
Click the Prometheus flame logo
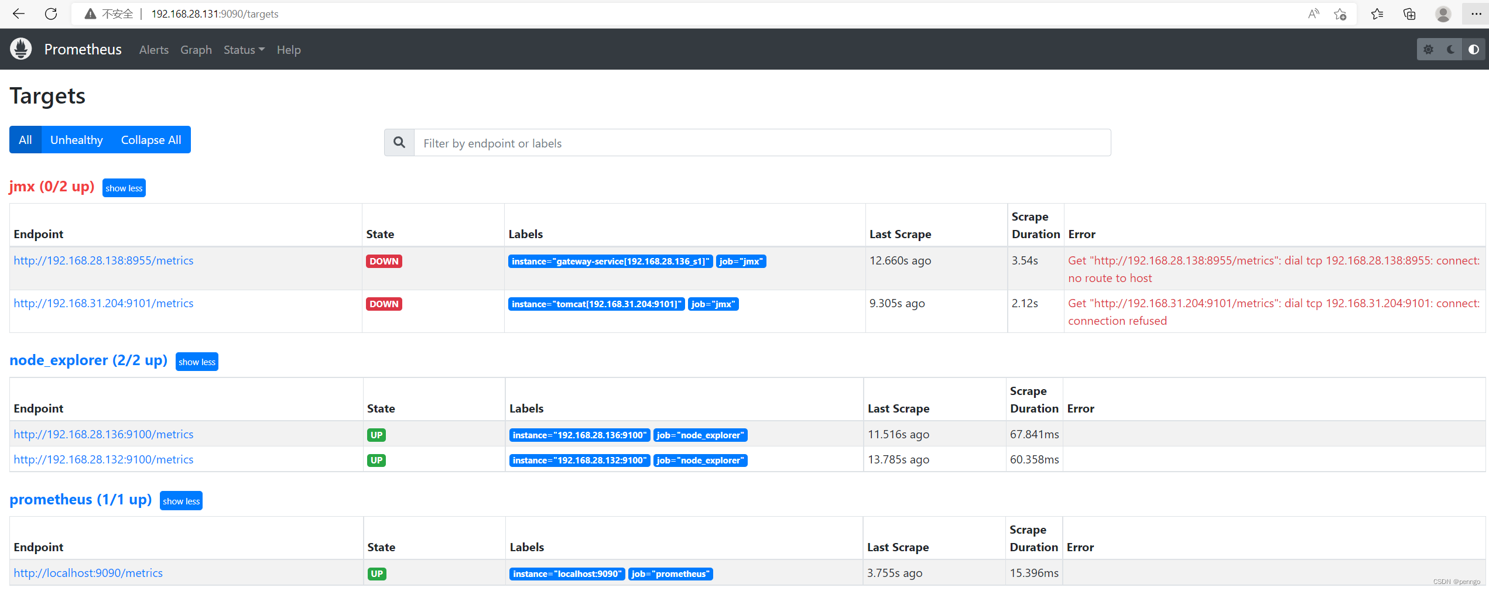coord(21,49)
